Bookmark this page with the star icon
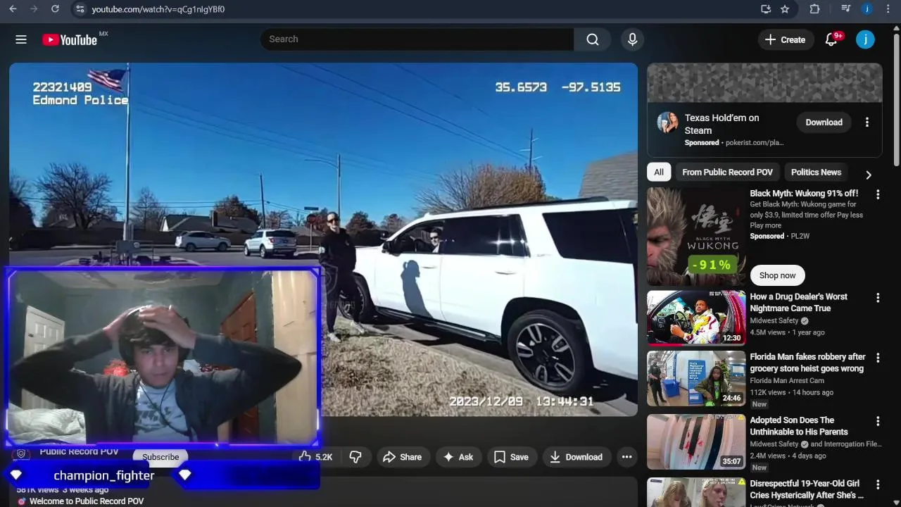 (x=785, y=9)
